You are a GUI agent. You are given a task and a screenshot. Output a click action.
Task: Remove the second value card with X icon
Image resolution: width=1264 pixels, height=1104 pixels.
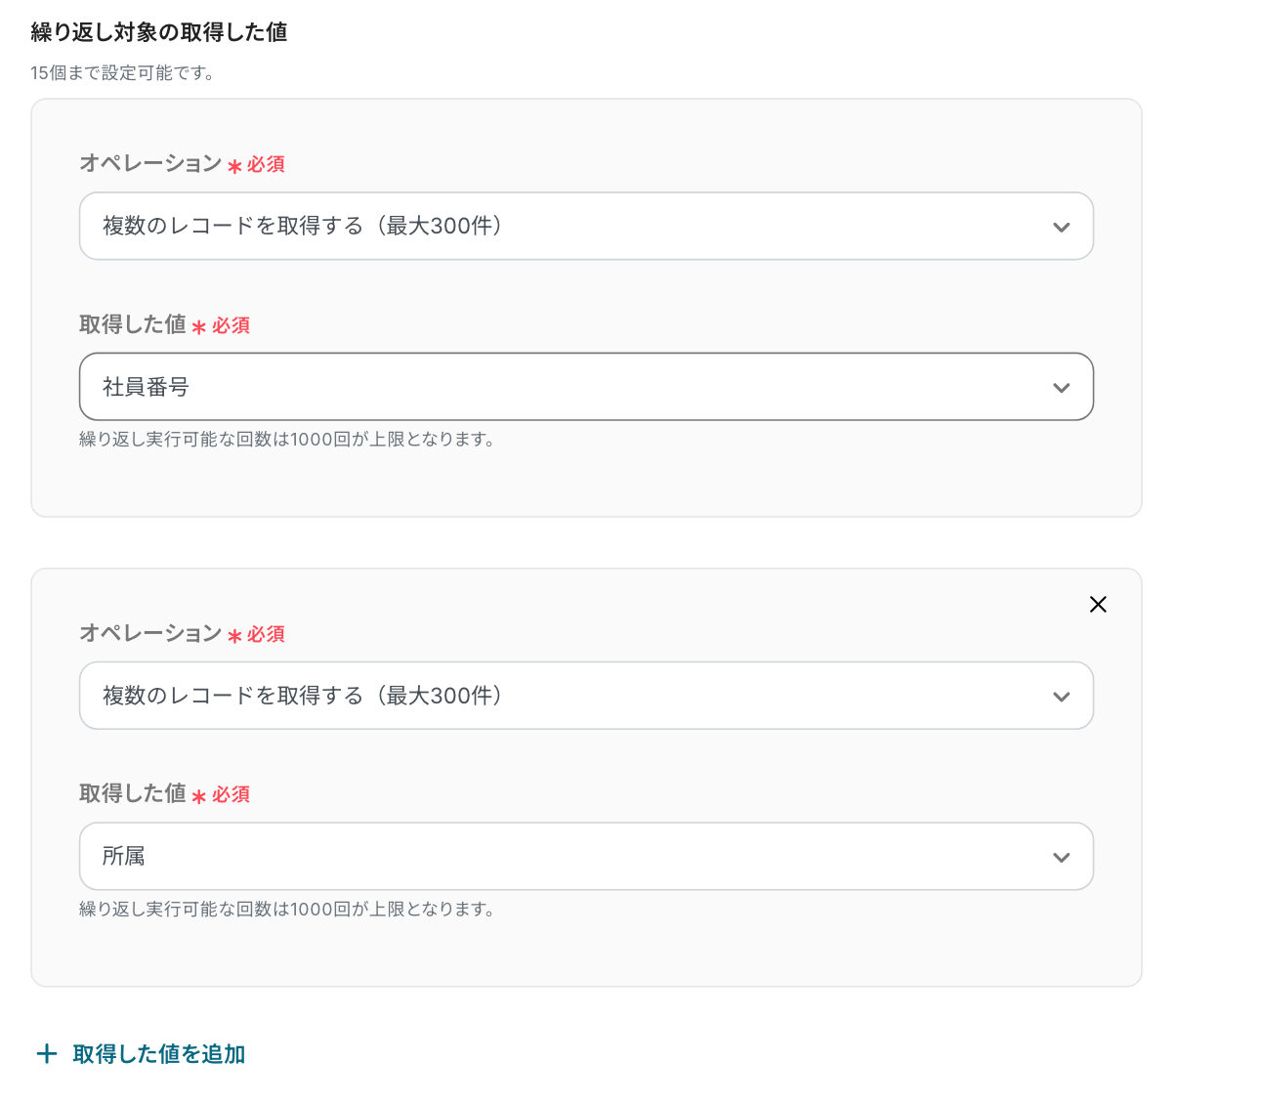(1098, 605)
